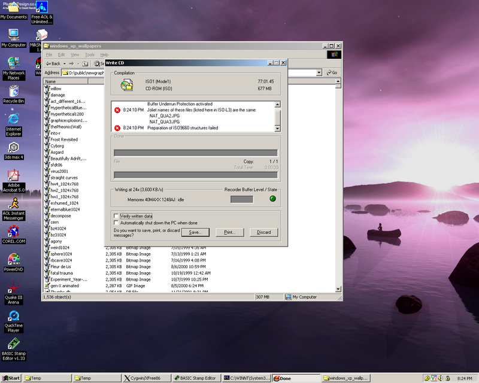The height and width of the screenshot is (383, 479).
Task: Click the Internet Explorer desktop icon
Action: (x=13, y=119)
